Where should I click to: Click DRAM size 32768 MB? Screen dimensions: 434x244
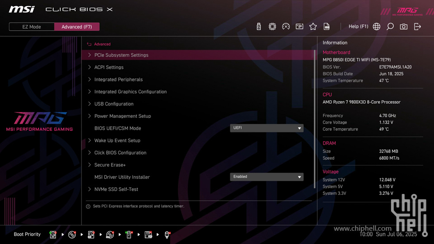pos(389,151)
